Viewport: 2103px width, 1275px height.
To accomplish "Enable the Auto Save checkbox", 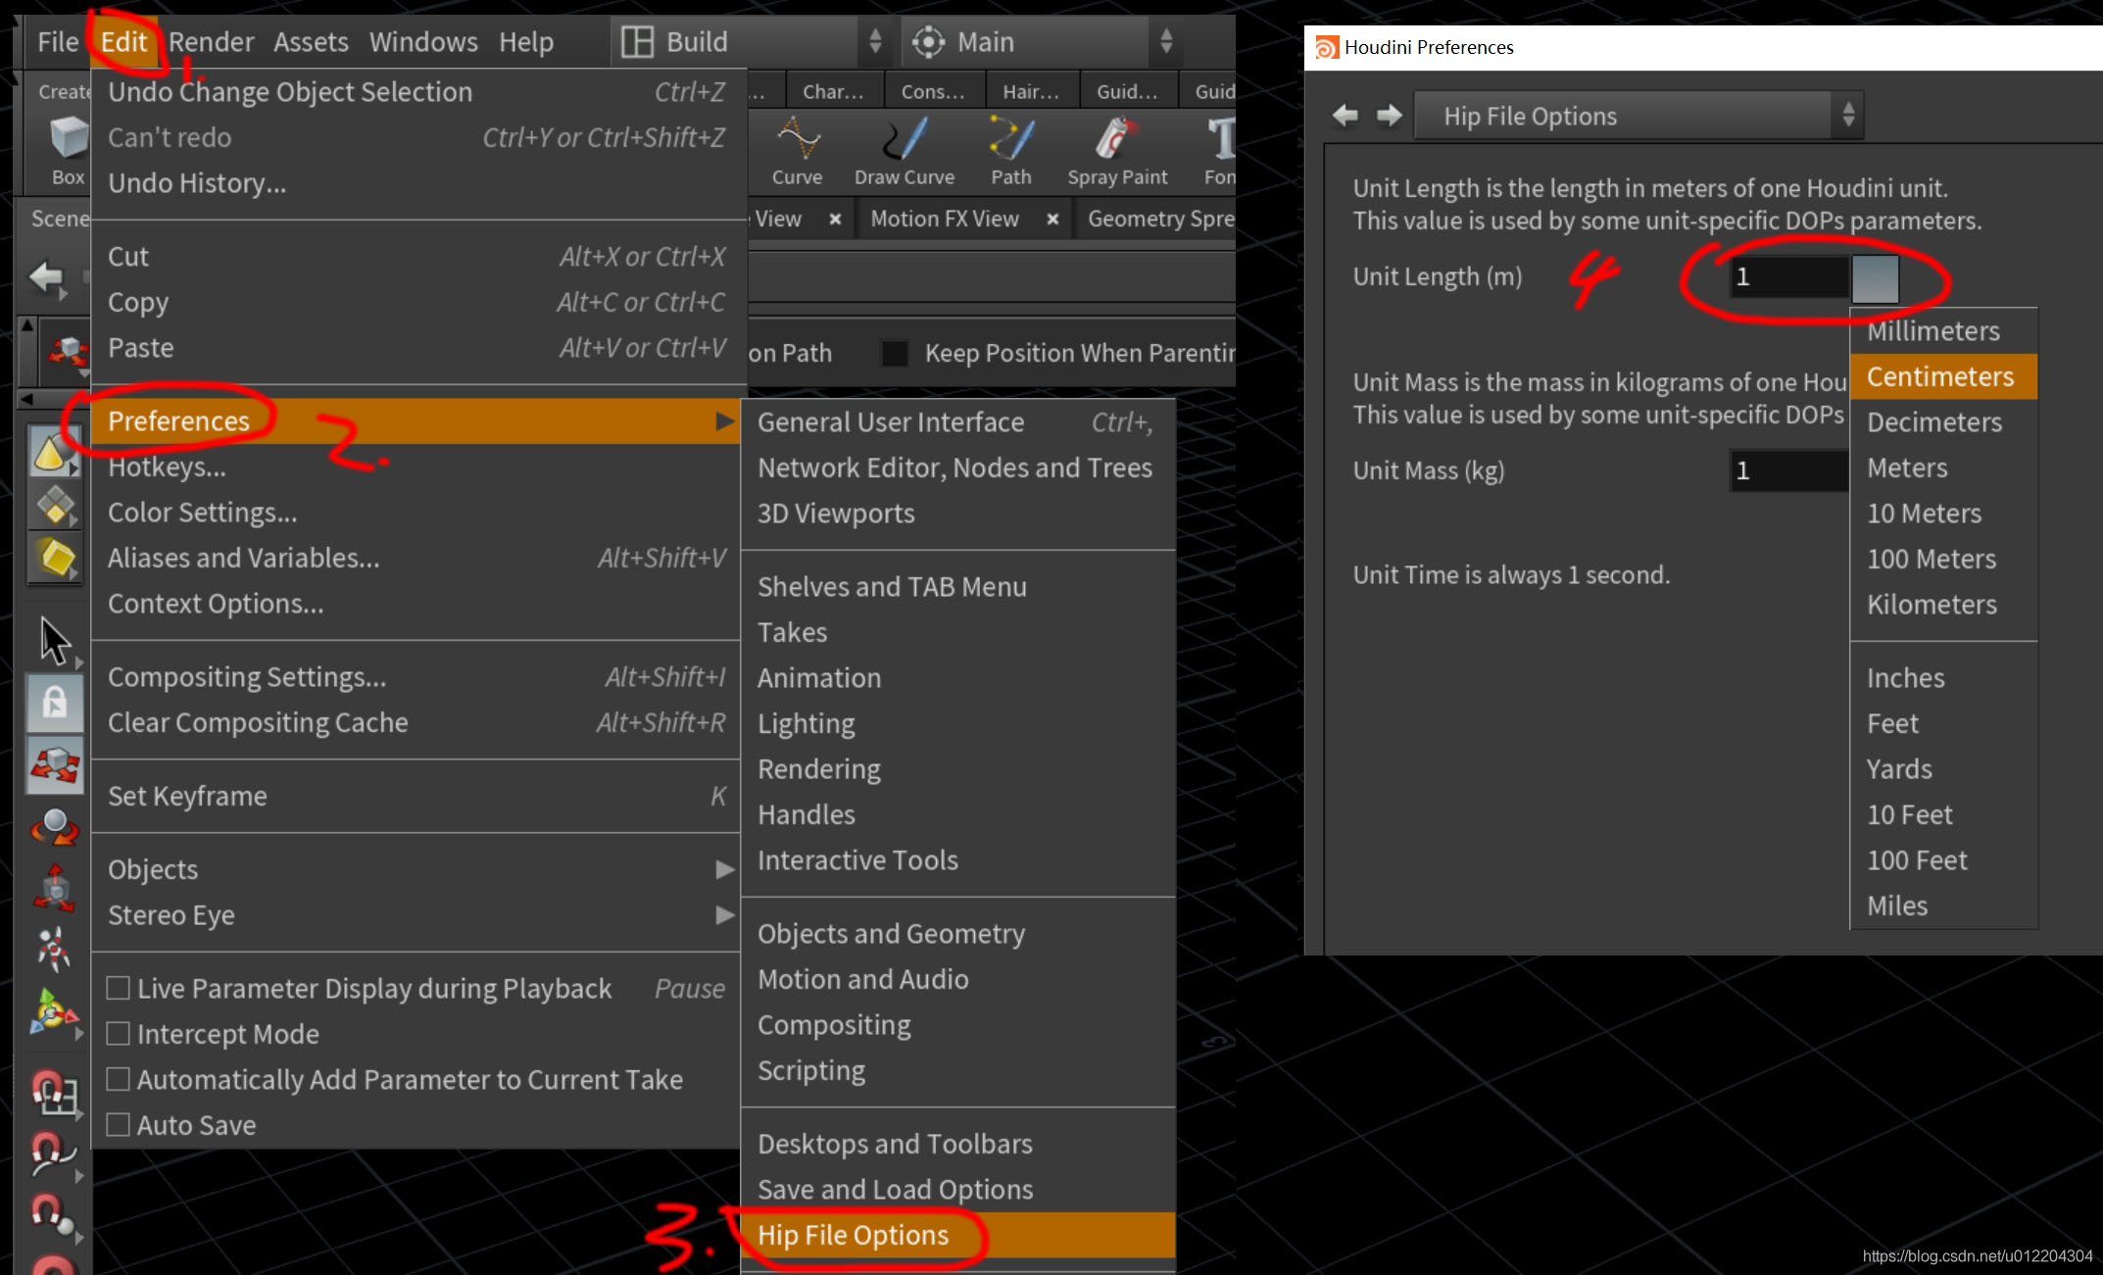I will pos(119,1124).
